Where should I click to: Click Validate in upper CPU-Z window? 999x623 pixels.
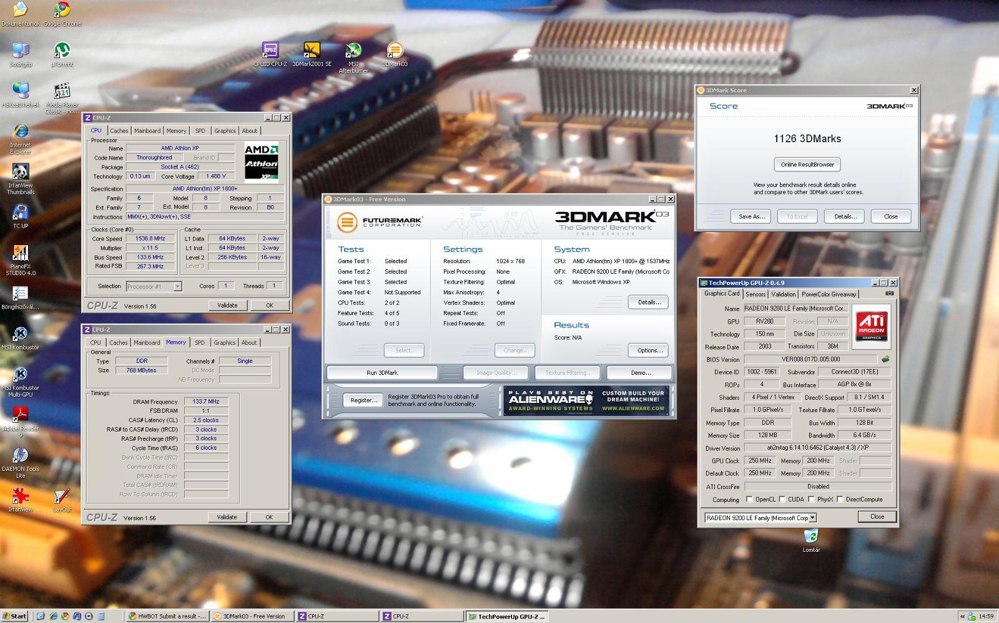click(x=227, y=306)
